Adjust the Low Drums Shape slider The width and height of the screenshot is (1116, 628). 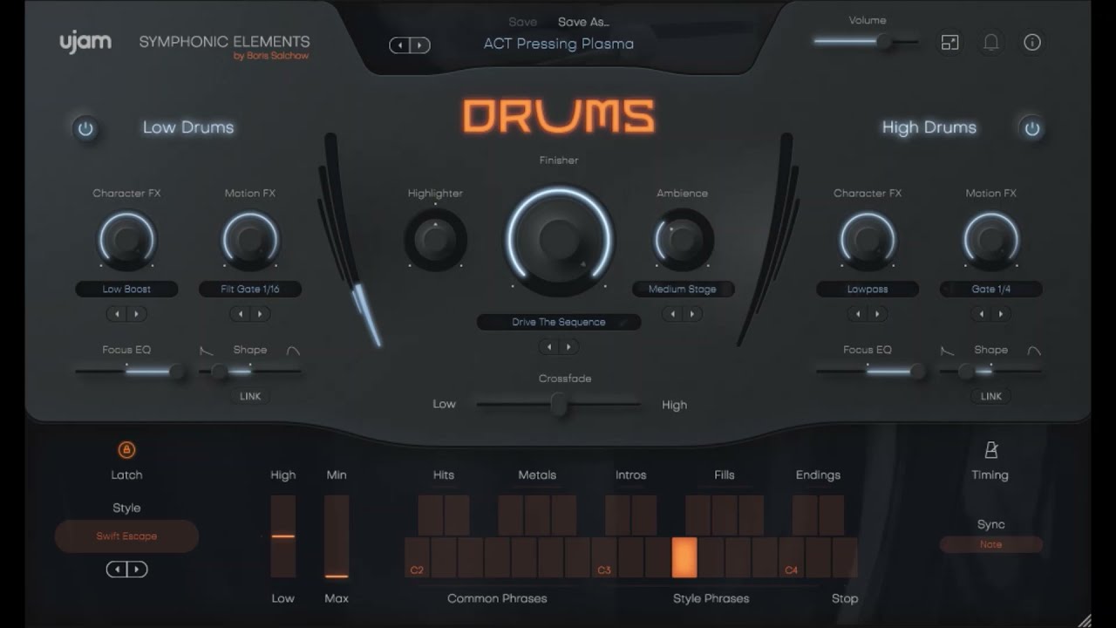coord(250,372)
